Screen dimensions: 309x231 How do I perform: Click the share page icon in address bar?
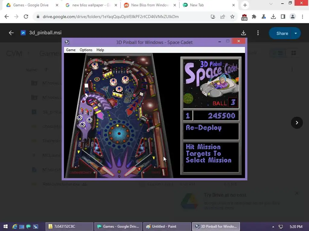(x=223, y=17)
